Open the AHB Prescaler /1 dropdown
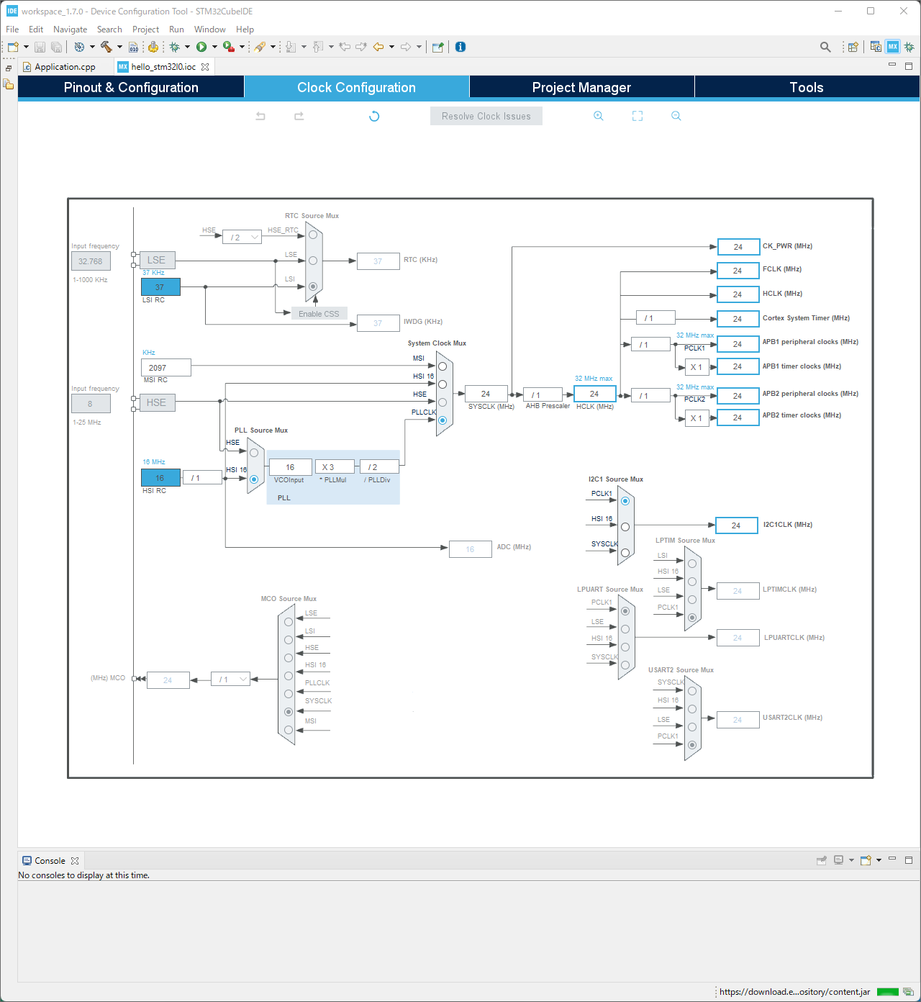Screen dimensions: 921x1002 point(543,395)
